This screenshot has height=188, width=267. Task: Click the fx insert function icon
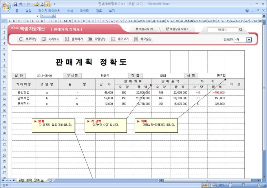click(x=53, y=16)
